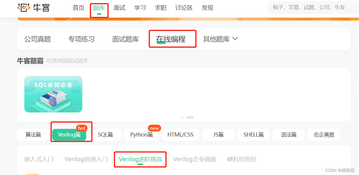Focus the search box for 帖子、文章、试题
This screenshot has height=175, width=359.
tap(314, 7)
